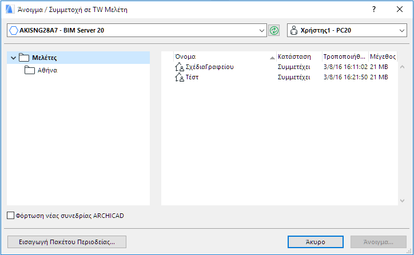Image resolution: width=414 pixels, height=255 pixels.
Task: Click Συμμετέχει status of ΣχέδιαΓραφείου
Action: point(294,67)
